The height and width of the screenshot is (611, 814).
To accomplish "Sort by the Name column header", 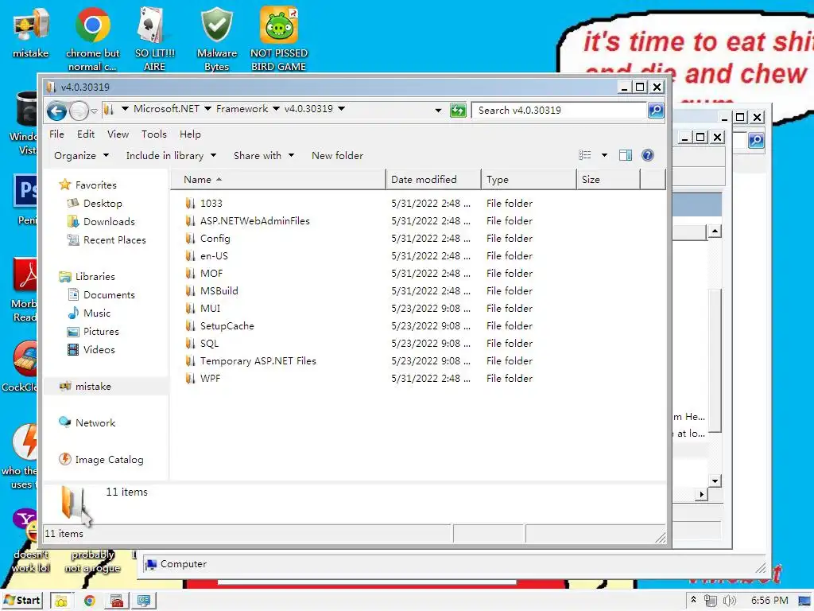I will [278, 179].
